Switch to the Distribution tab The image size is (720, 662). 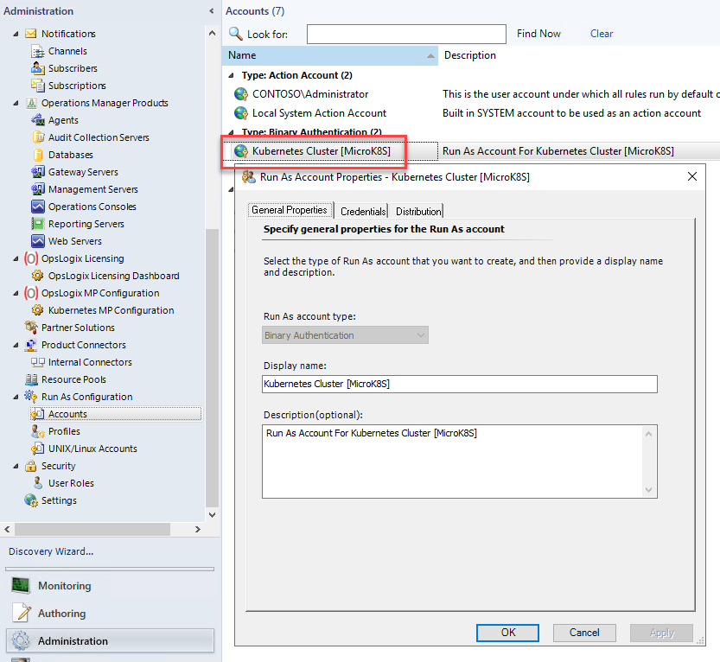[418, 211]
